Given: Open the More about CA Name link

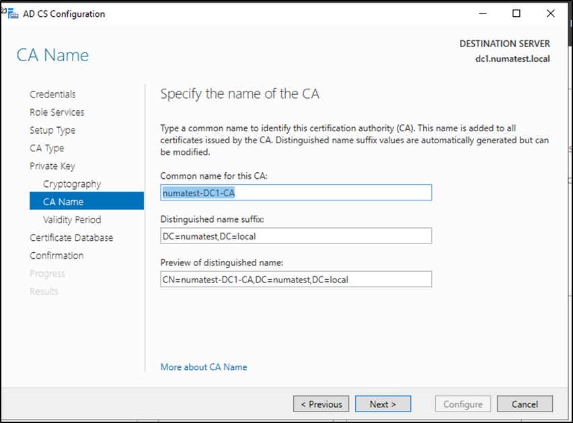Looking at the screenshot, I should click(204, 367).
